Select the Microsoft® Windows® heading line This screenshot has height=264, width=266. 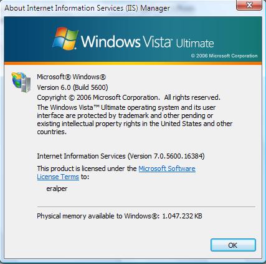(x=72, y=77)
